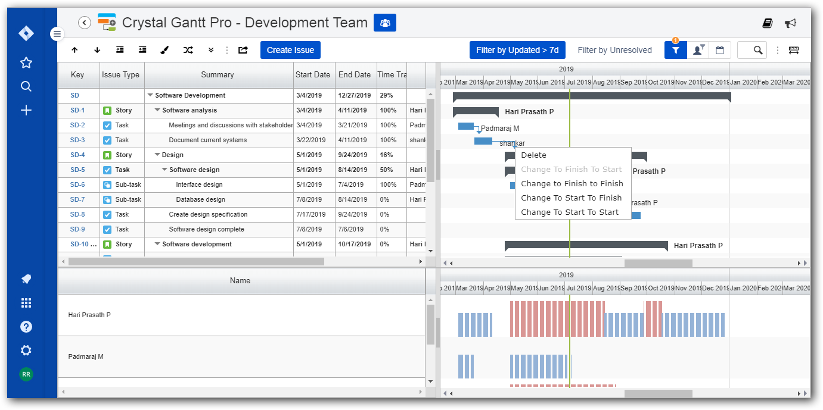Viewport: 823px width, 410px height.
Task: Click the megaphone announcements icon
Action: coord(791,23)
